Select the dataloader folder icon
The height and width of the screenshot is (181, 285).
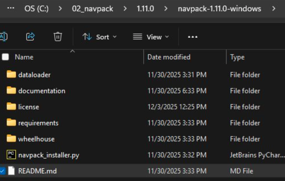[11, 74]
